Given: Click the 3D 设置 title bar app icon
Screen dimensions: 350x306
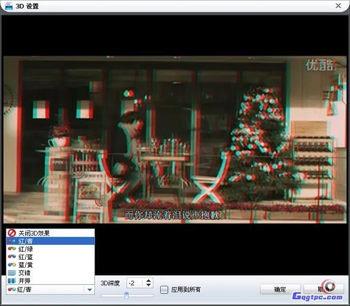Looking at the screenshot, I should pyautogui.click(x=9, y=6).
